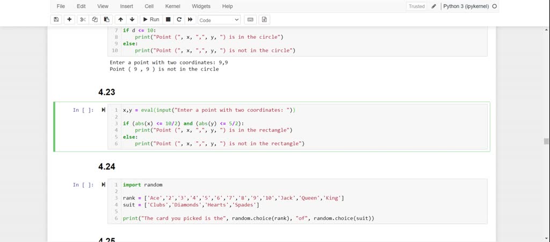Cut selected cells with the scissors icon
The height and width of the screenshot is (242, 550).
coord(83,20)
